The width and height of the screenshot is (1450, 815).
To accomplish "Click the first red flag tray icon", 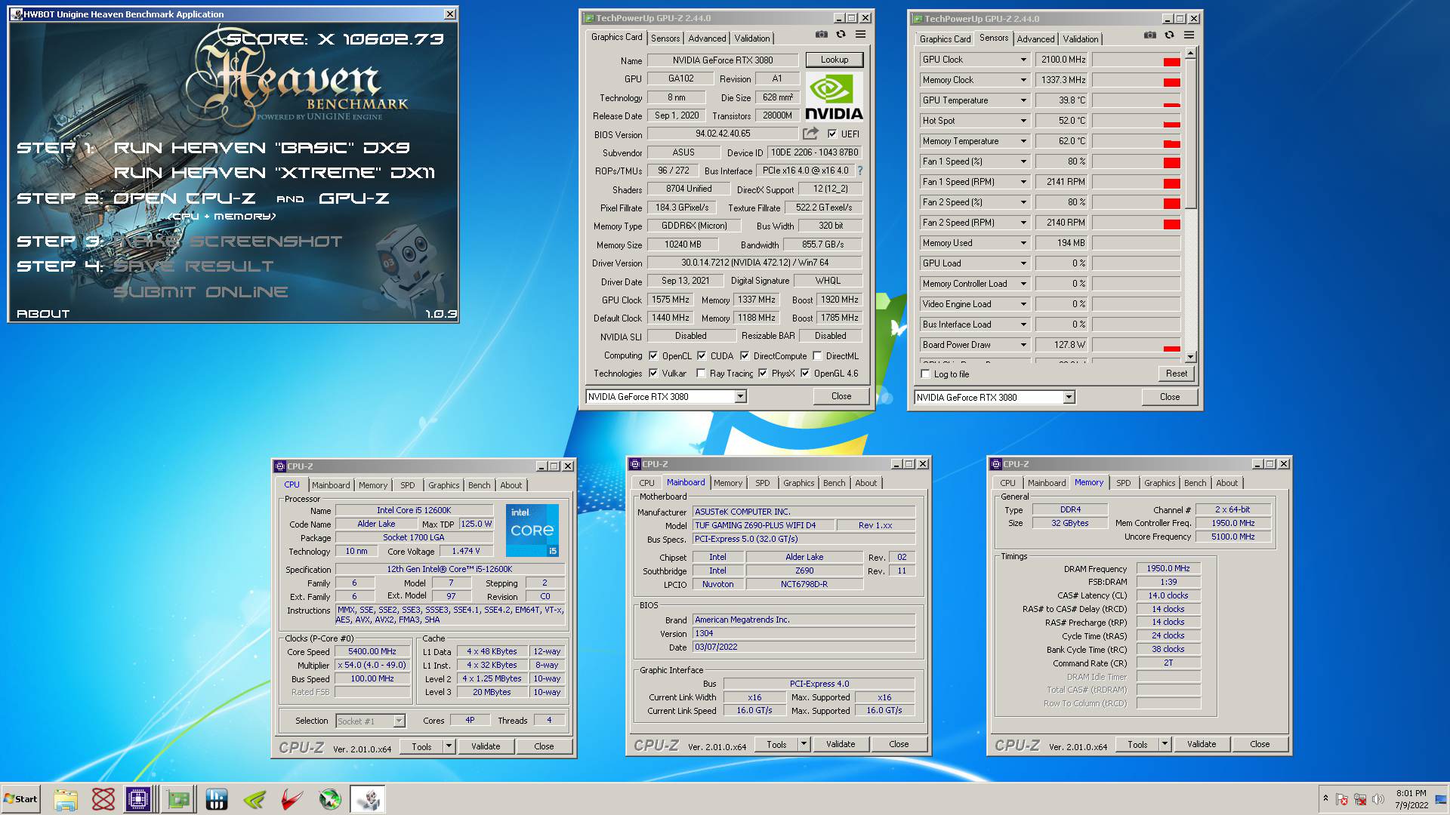I will pyautogui.click(x=1342, y=799).
